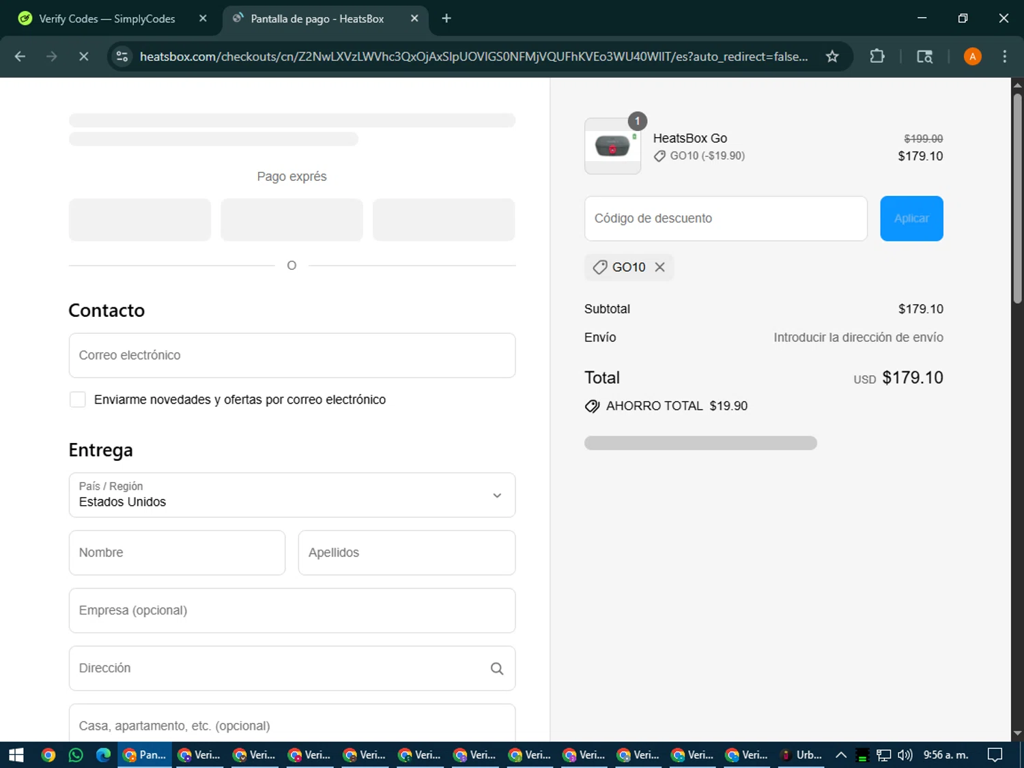
Task: Click Introducir la dirección de envío text
Action: 858,337
